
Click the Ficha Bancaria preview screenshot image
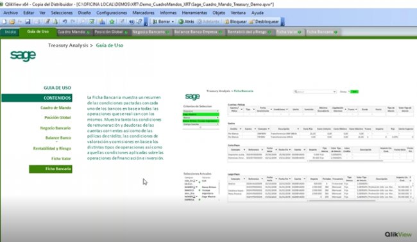coord(298,146)
